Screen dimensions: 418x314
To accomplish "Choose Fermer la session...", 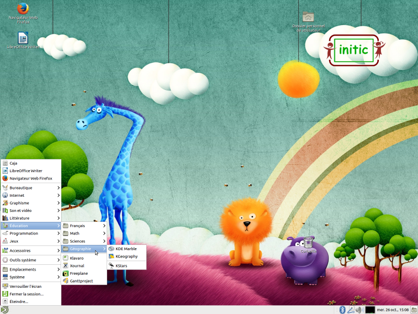I will 31,294.
